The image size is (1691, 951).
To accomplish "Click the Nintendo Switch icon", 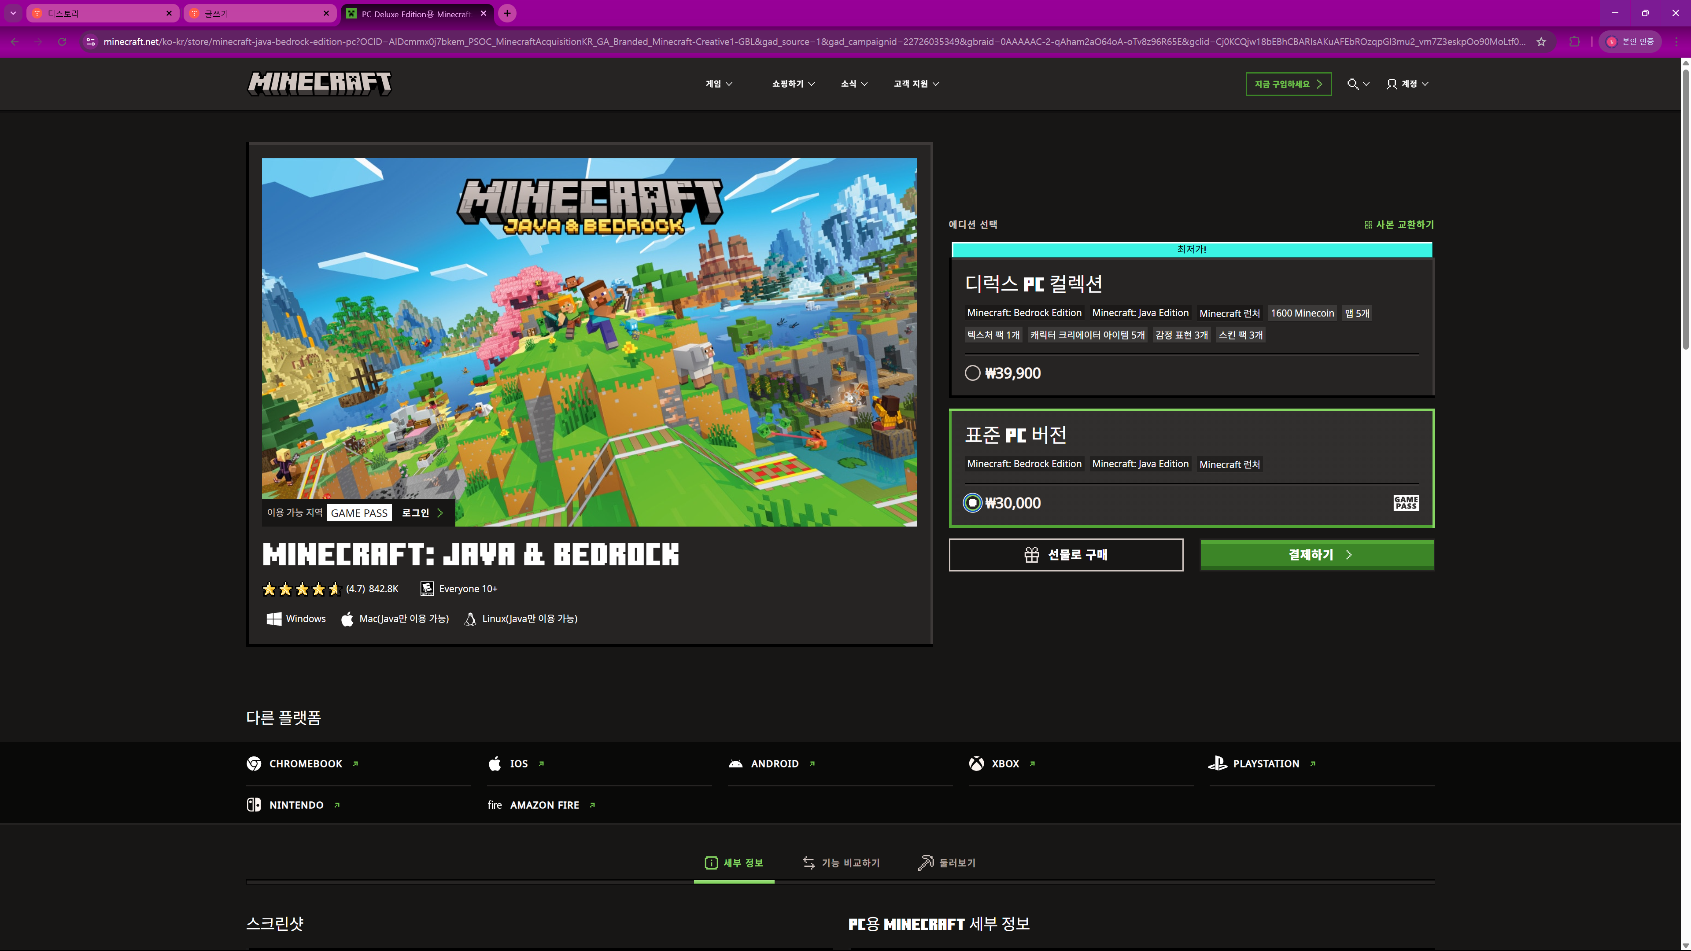I will click(253, 805).
